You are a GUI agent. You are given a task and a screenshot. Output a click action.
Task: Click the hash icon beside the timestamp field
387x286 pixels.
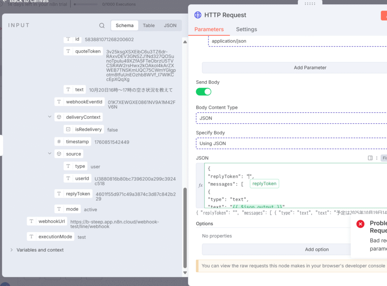[x=59, y=142]
